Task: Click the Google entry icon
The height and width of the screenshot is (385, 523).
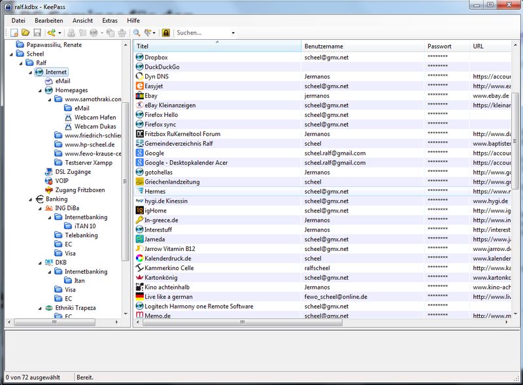Action: click(x=140, y=153)
